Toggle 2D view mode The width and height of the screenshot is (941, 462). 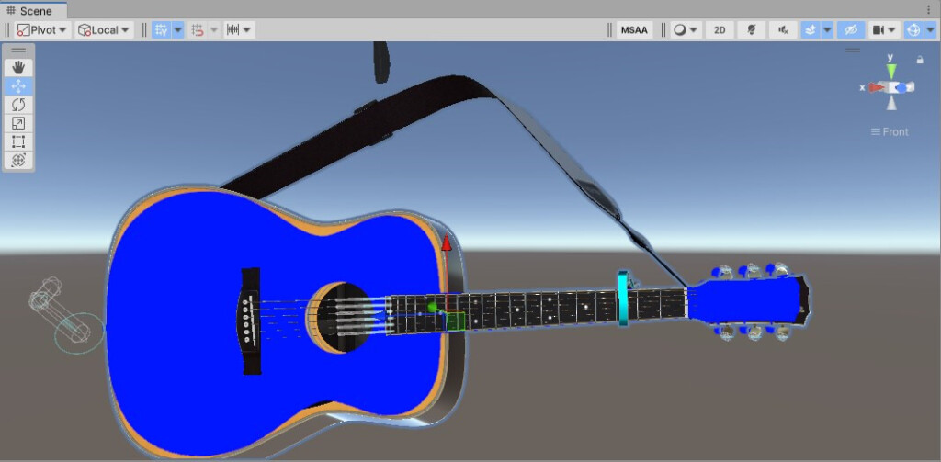[x=720, y=30]
